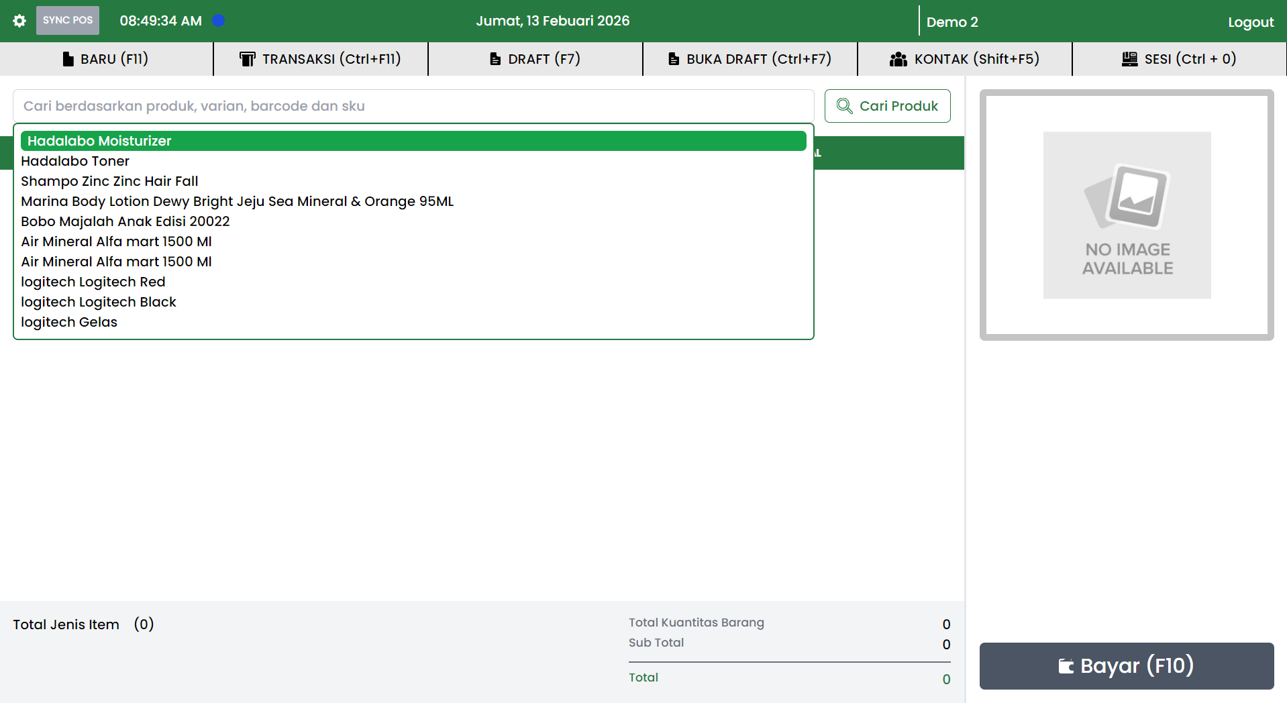
Task: Select Hadalabo Moisturizer from the suggestions
Action: [x=99, y=141]
